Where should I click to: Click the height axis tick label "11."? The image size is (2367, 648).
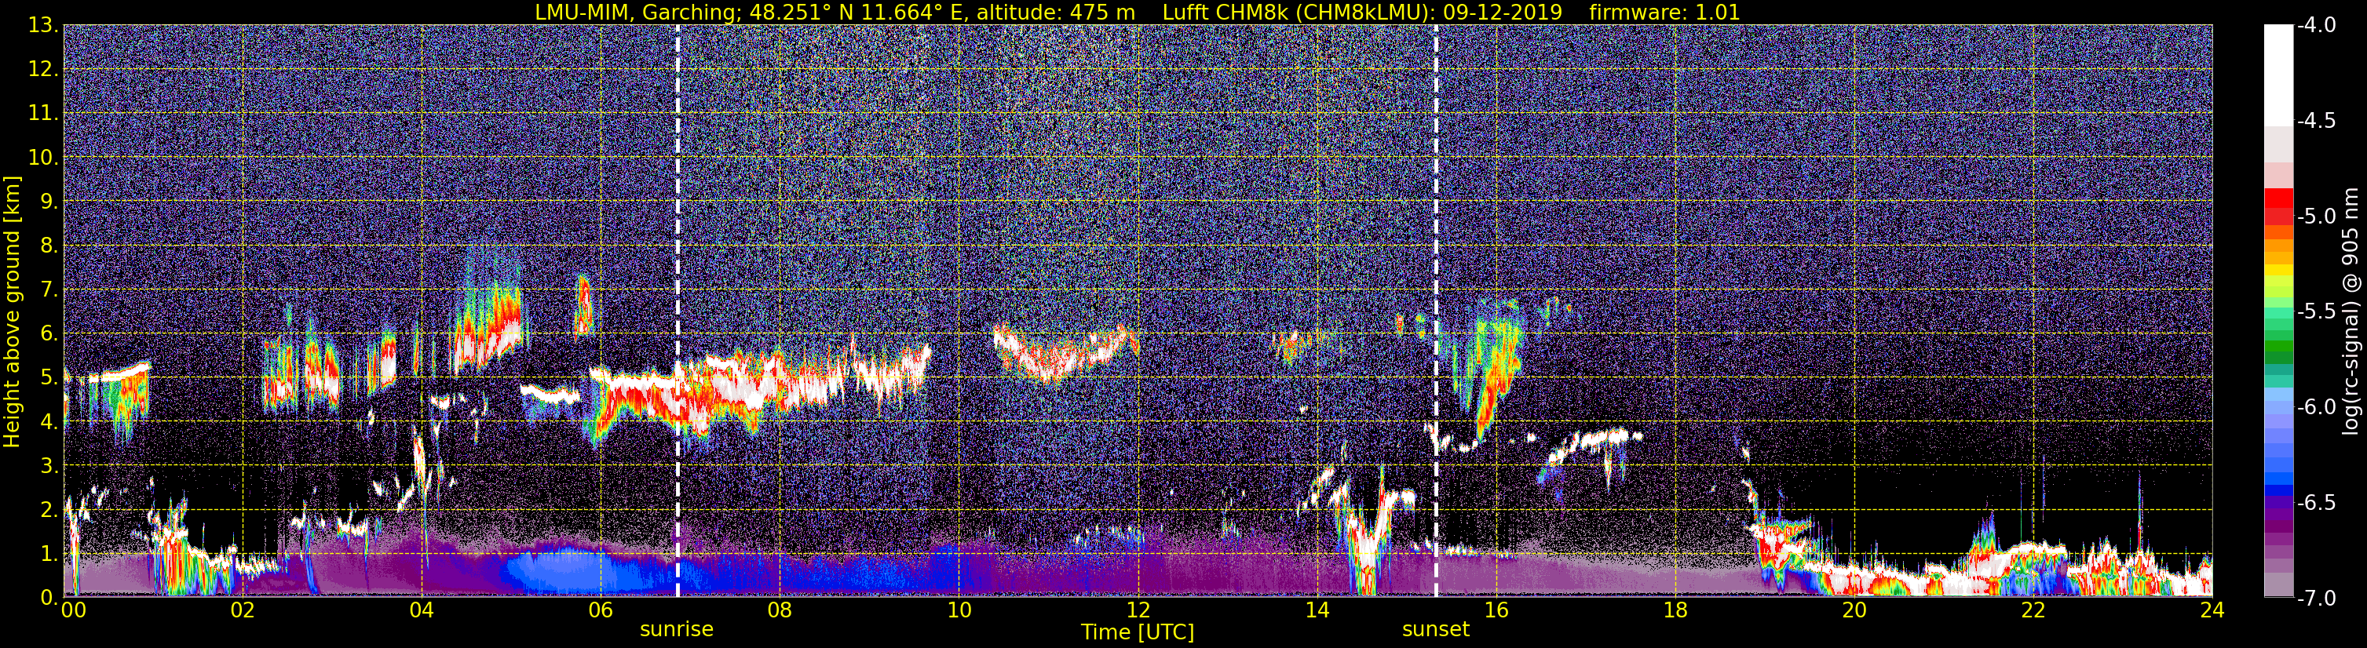(43, 114)
